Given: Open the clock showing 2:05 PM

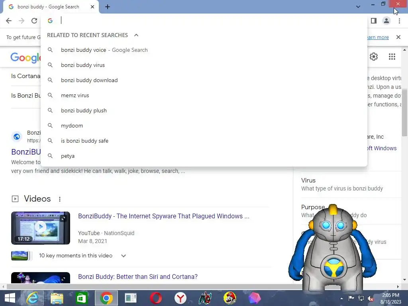Looking at the screenshot, I should click(390, 298).
